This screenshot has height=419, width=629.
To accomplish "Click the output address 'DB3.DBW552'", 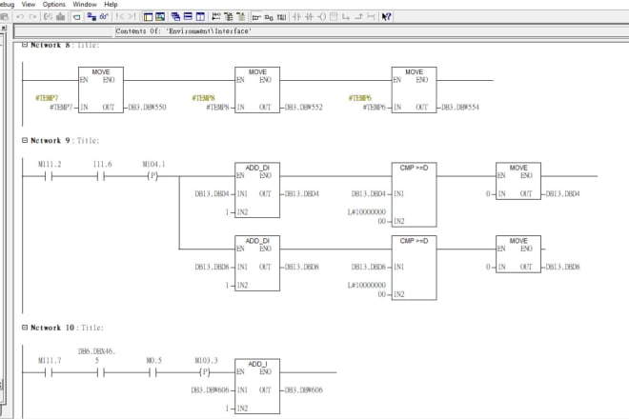I will pyautogui.click(x=303, y=107).
